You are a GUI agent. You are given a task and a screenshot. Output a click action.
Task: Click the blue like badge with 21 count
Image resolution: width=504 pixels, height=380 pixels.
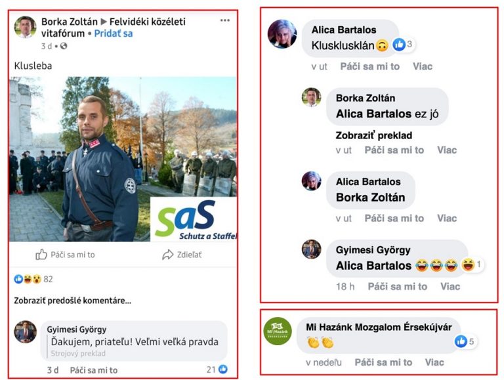click(x=217, y=369)
